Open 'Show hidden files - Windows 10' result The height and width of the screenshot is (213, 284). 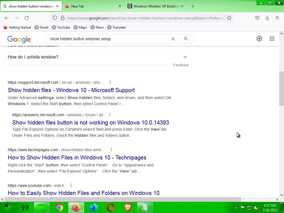[x=71, y=90]
